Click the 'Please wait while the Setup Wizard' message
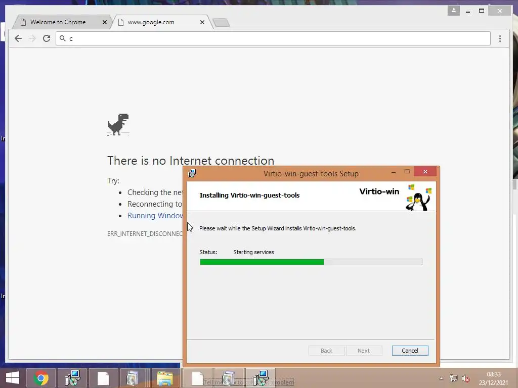 (x=278, y=228)
